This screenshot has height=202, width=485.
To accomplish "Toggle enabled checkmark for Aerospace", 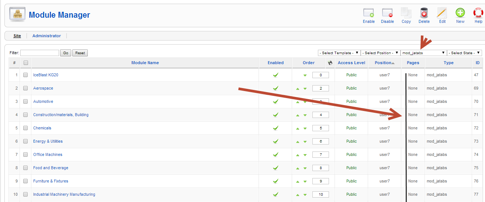I will [x=276, y=88].
